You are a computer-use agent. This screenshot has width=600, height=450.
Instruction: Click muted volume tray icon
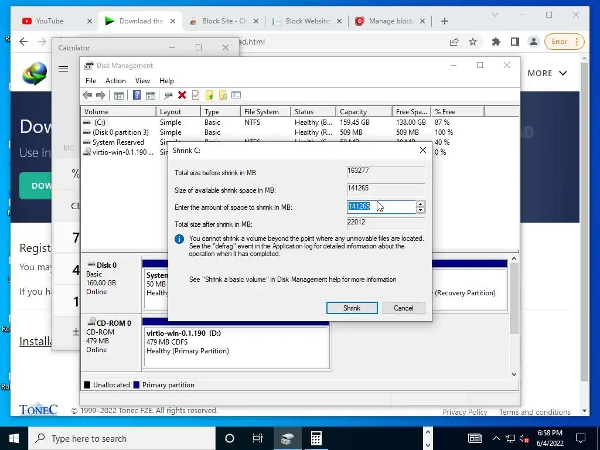click(x=524, y=438)
